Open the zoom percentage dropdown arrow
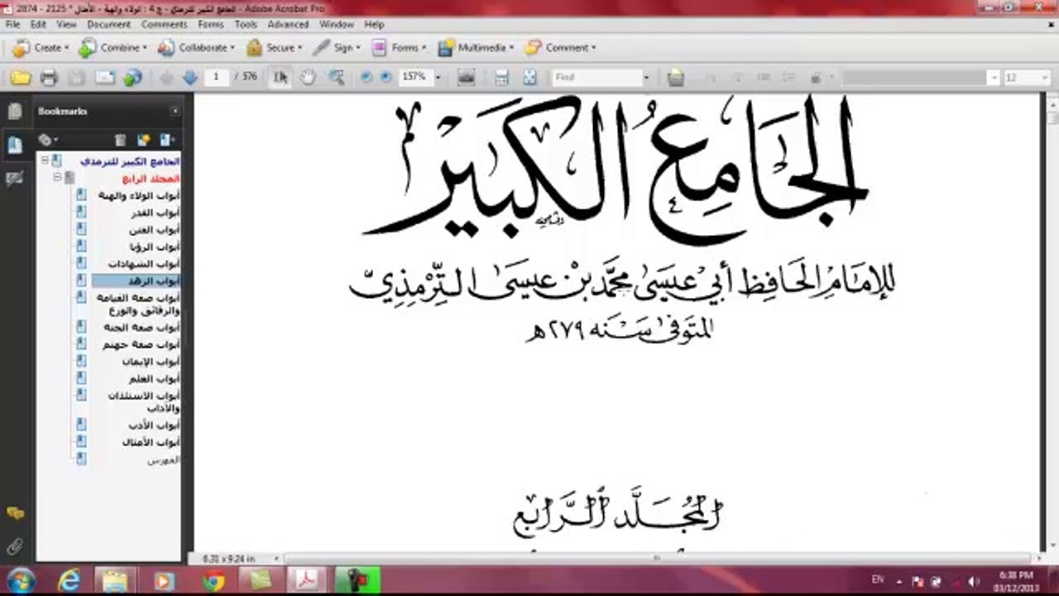 pyautogui.click(x=438, y=77)
